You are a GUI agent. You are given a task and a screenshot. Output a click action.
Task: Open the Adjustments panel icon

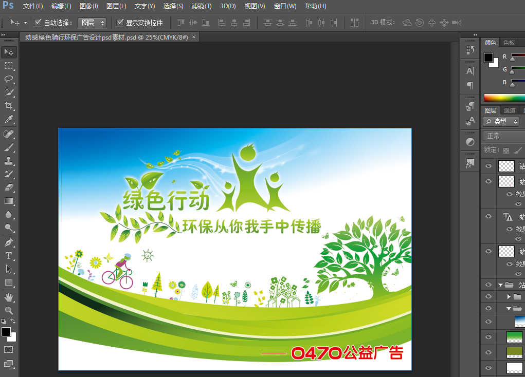pyautogui.click(x=470, y=142)
